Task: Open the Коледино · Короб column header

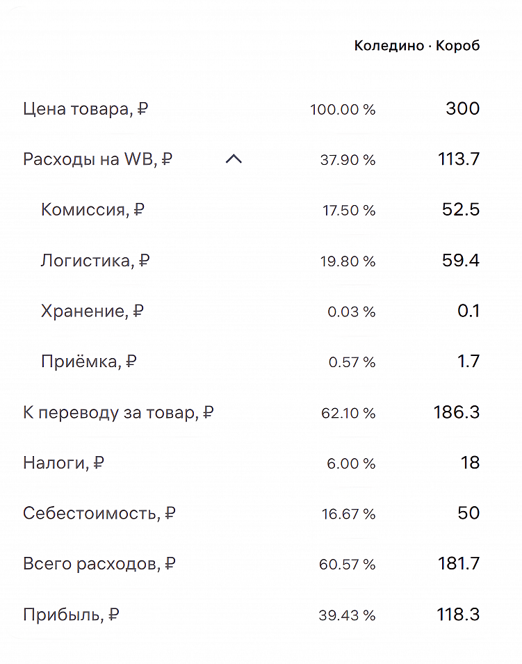Action: (416, 46)
